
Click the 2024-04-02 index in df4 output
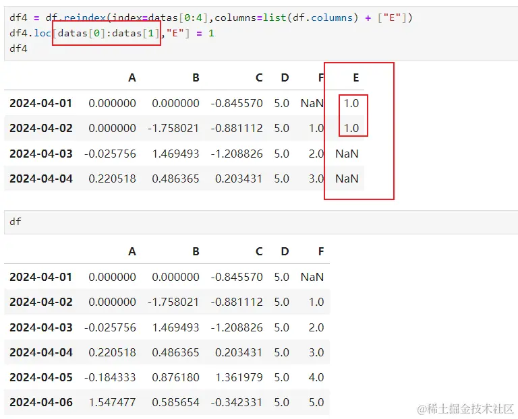coord(41,128)
